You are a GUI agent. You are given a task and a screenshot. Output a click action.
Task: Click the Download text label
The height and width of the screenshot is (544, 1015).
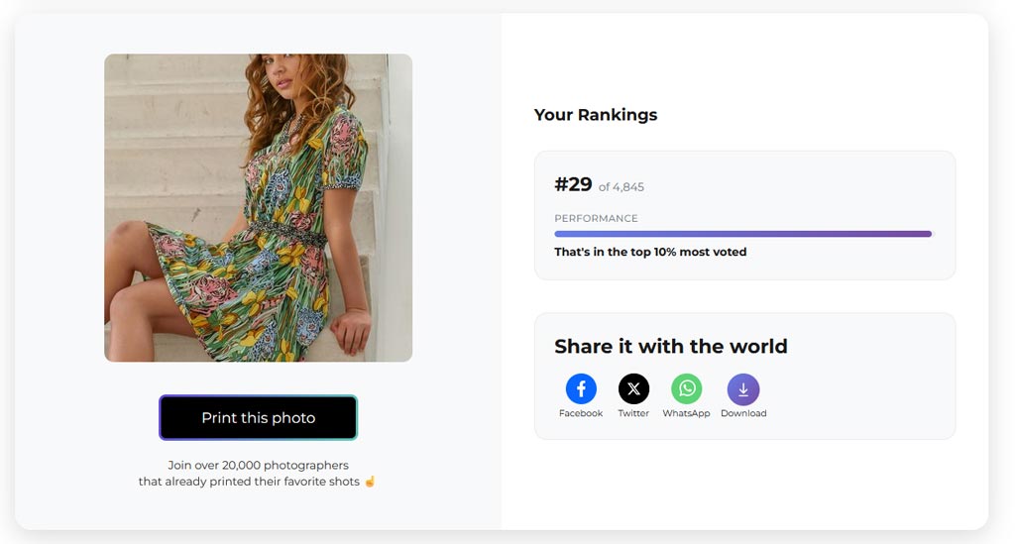click(x=743, y=413)
